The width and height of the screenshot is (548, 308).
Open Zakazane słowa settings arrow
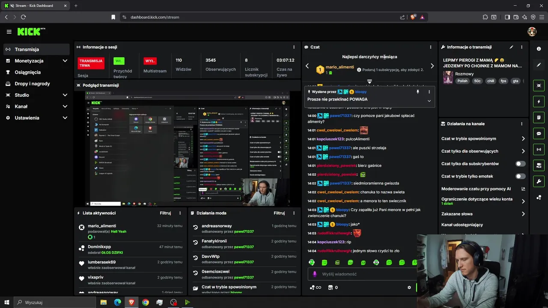click(x=523, y=214)
